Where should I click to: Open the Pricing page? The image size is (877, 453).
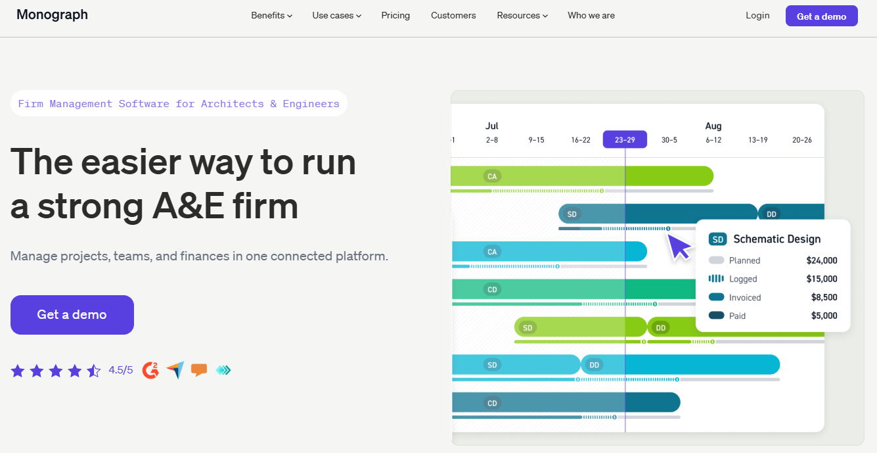pos(395,15)
